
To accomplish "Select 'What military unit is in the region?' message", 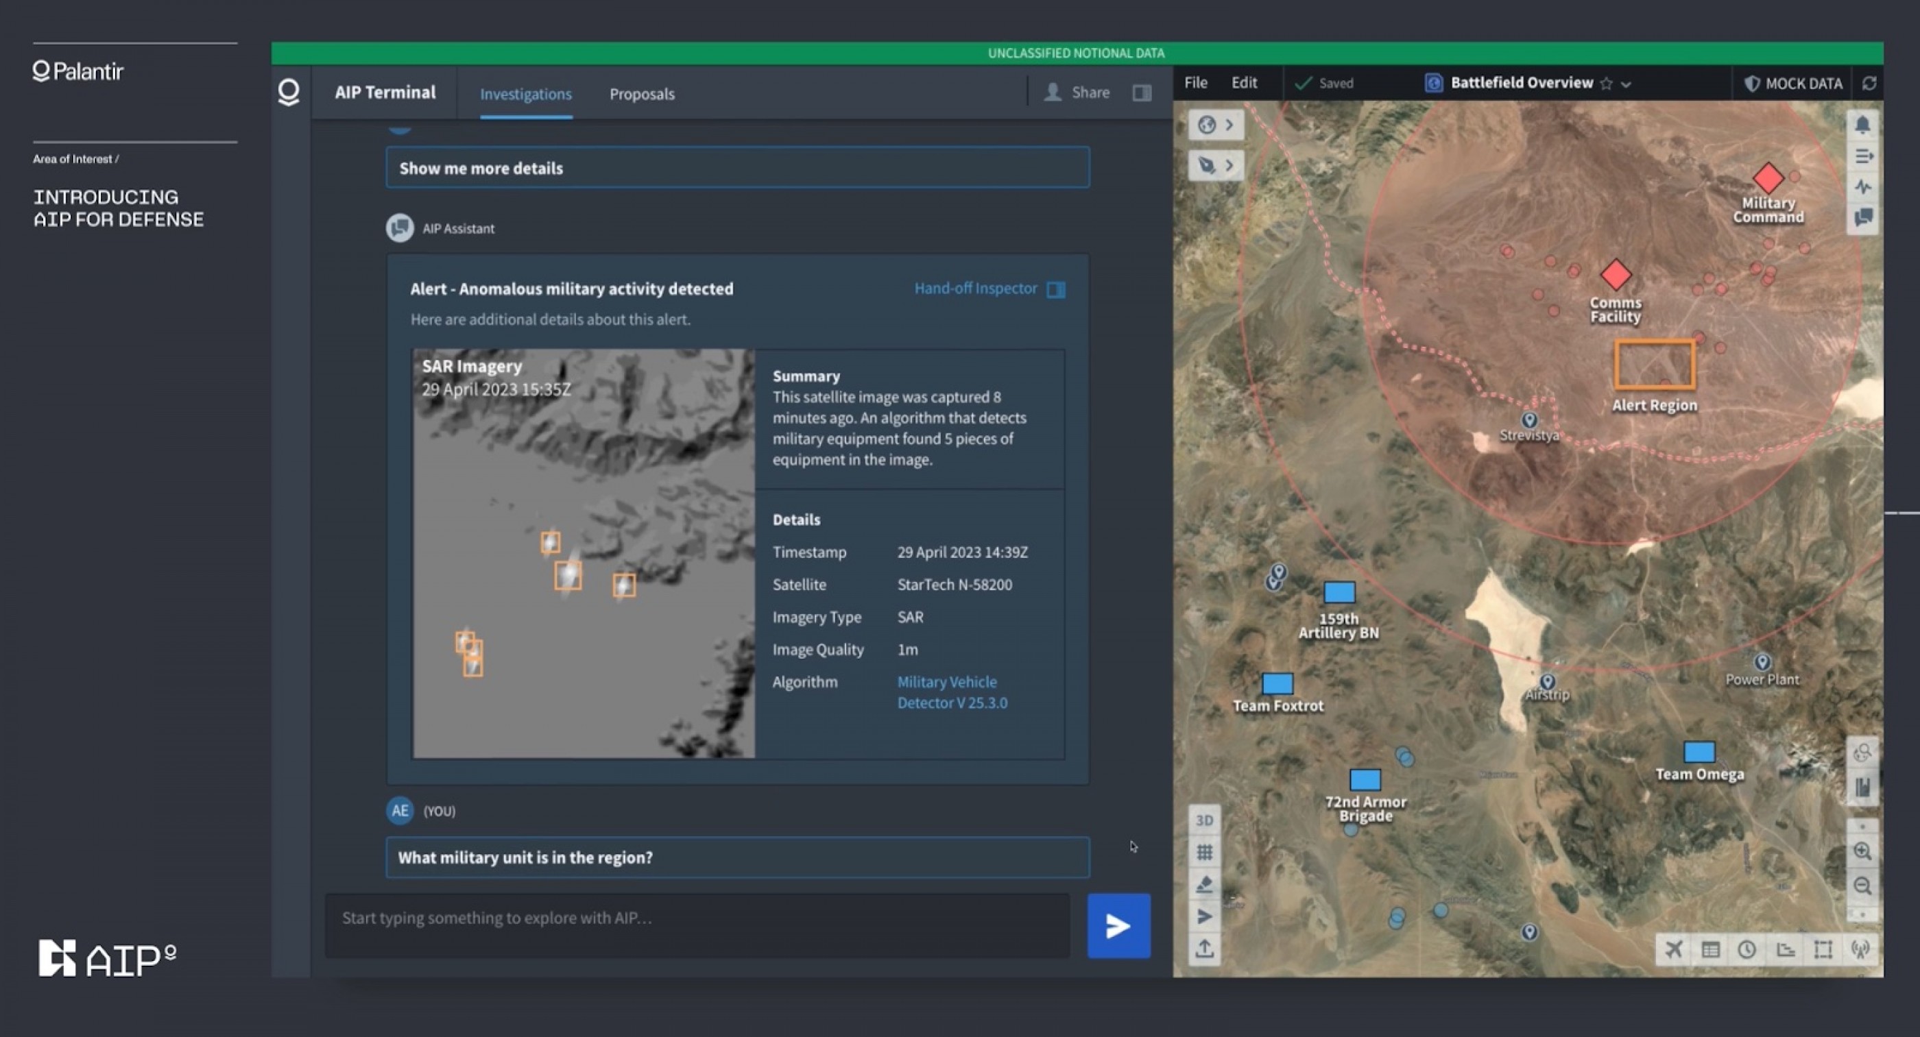I will pos(737,857).
